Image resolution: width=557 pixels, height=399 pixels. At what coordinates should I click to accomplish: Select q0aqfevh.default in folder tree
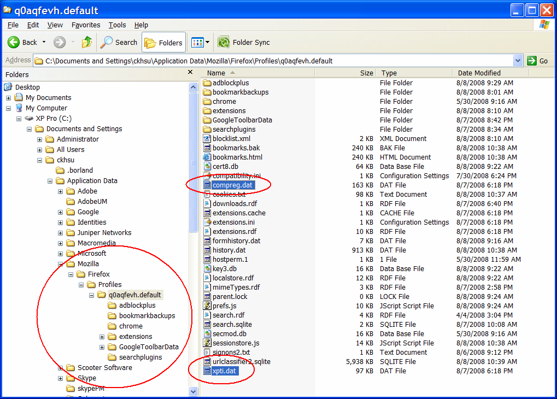coord(135,295)
